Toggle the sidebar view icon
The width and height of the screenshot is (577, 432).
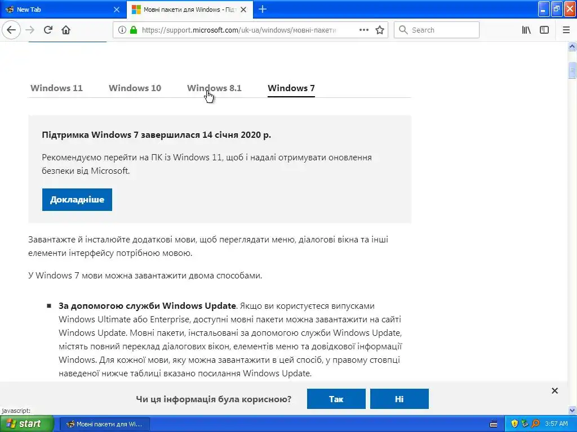click(x=544, y=30)
